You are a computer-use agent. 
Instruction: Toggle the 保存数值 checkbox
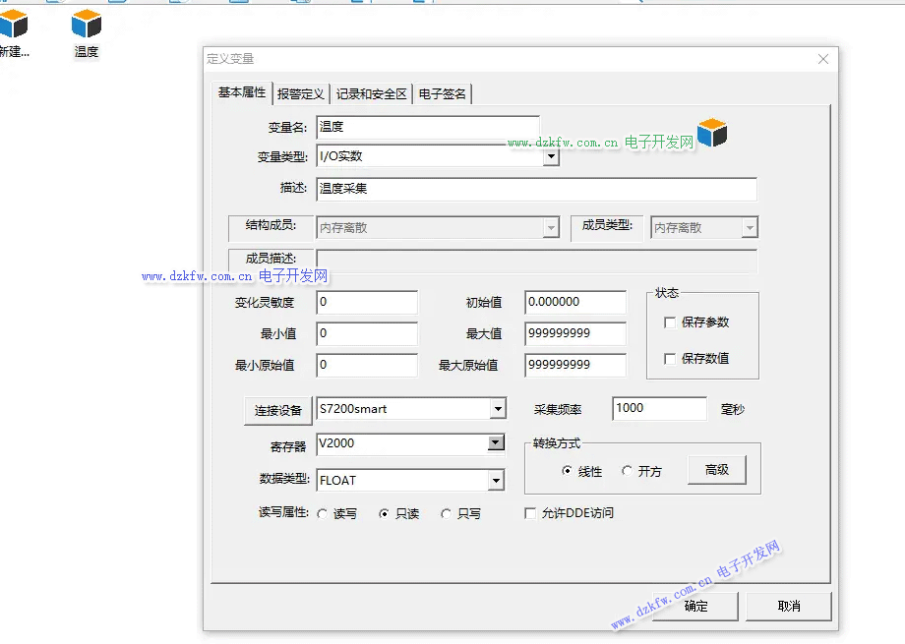point(671,359)
